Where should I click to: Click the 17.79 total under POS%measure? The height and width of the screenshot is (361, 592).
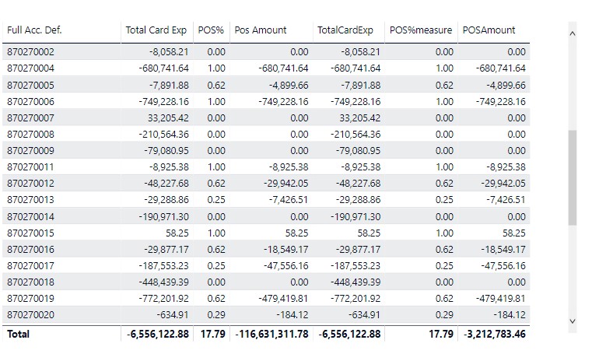441,334
